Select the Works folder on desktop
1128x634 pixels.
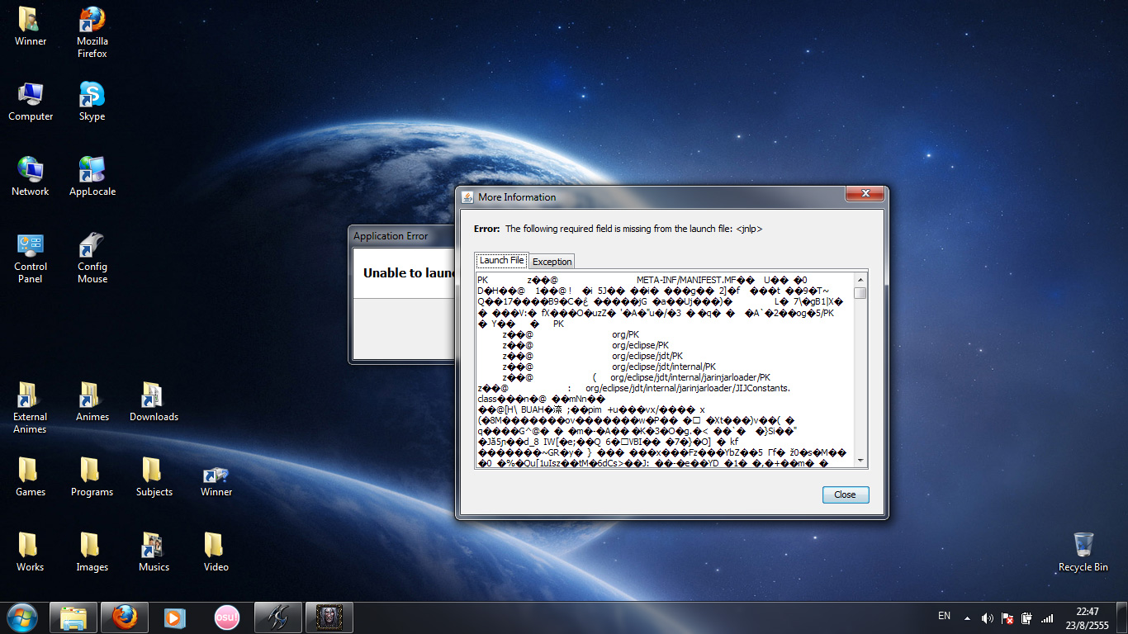31,553
